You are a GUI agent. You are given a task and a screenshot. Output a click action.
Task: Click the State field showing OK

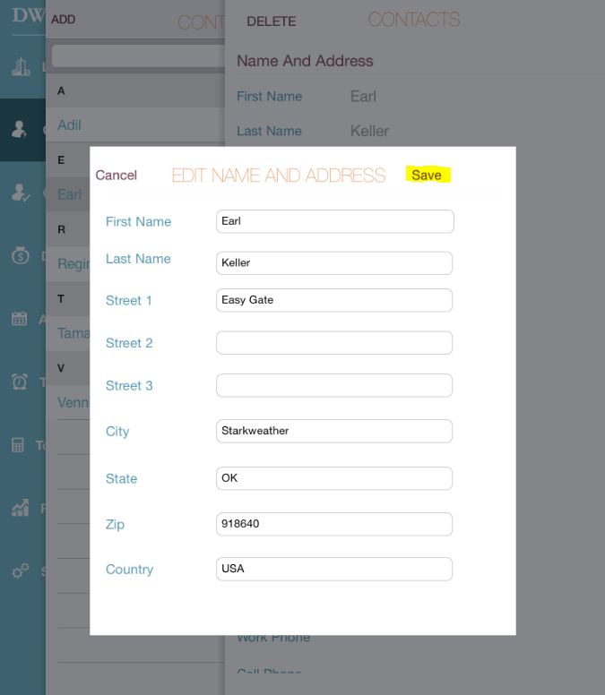coord(334,478)
